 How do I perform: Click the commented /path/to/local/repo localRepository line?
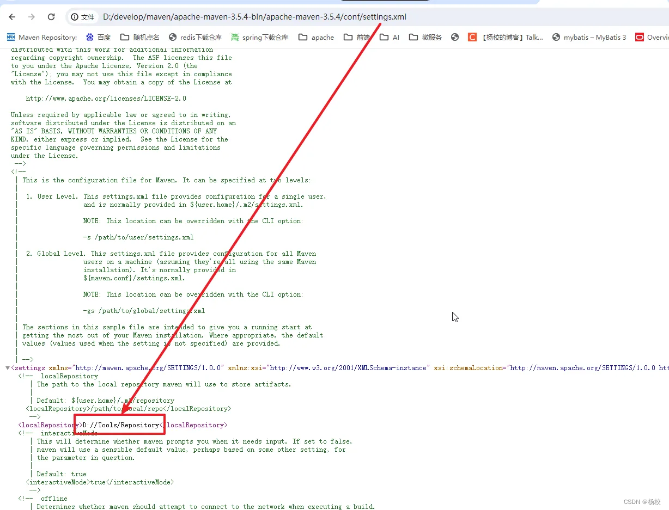click(129, 409)
